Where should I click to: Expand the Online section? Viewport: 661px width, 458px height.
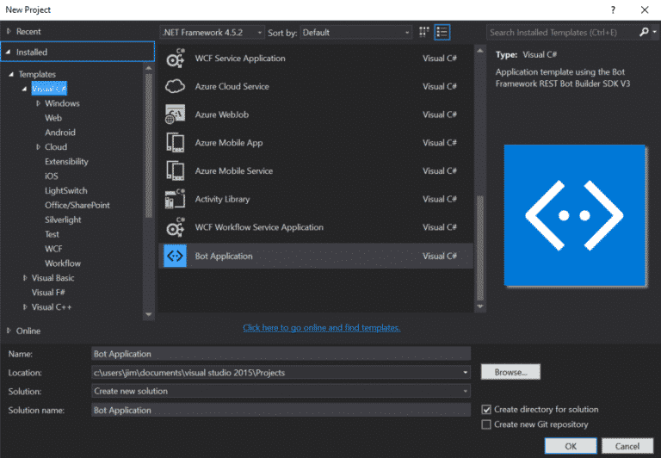coord(9,331)
